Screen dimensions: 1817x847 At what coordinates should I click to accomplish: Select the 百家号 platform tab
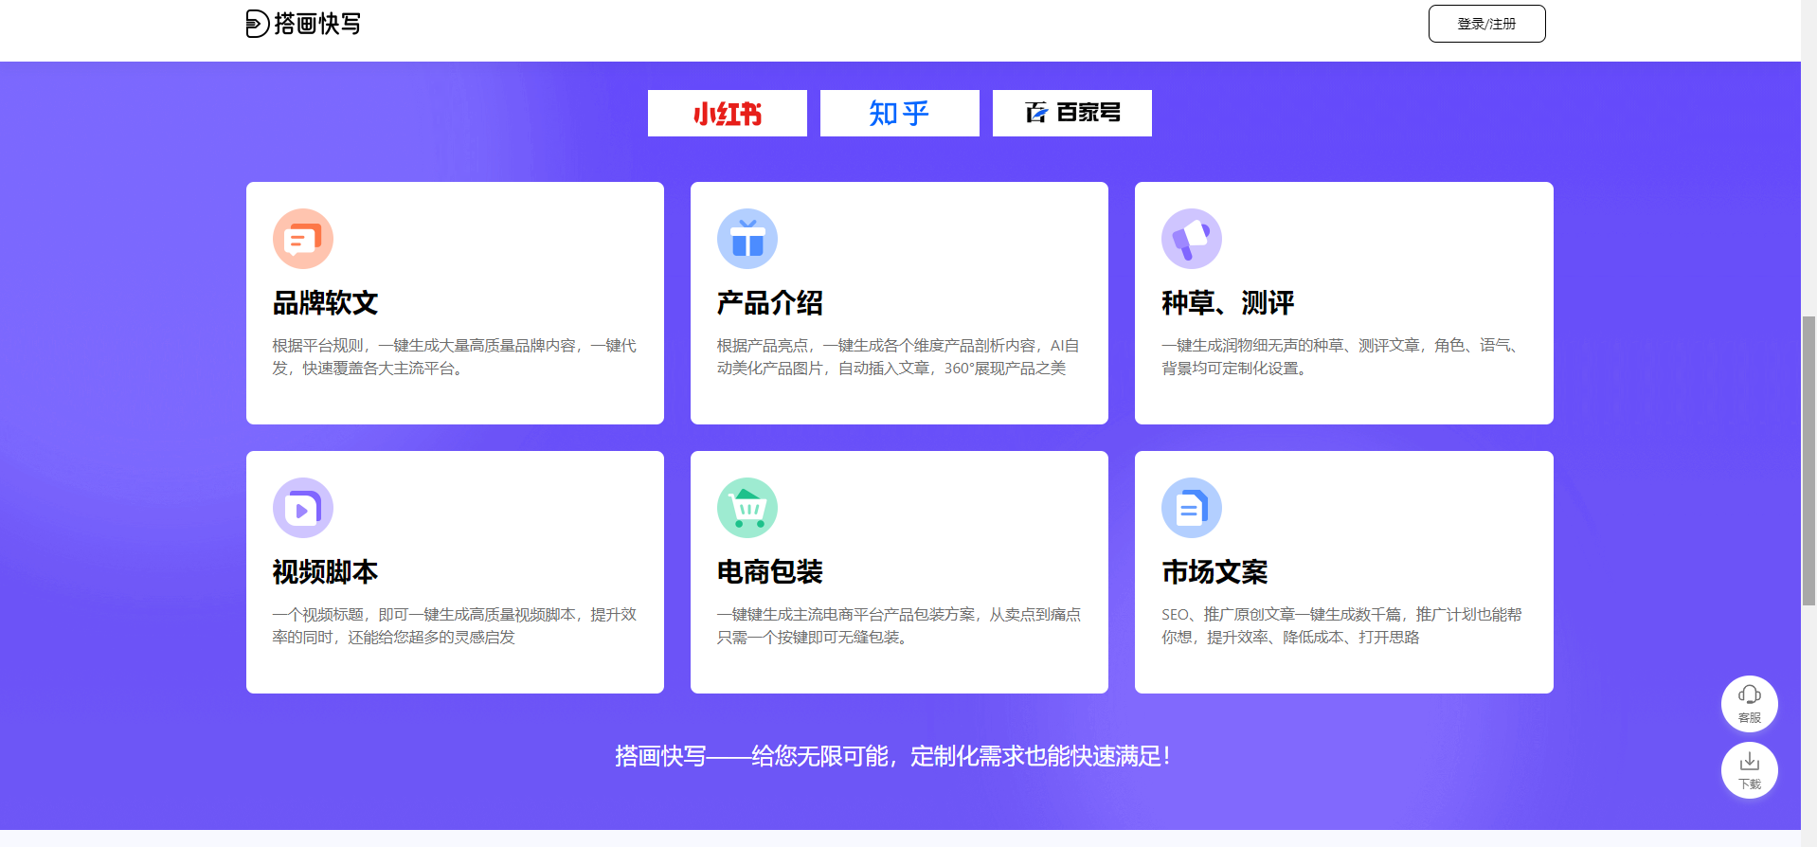coord(1072,114)
